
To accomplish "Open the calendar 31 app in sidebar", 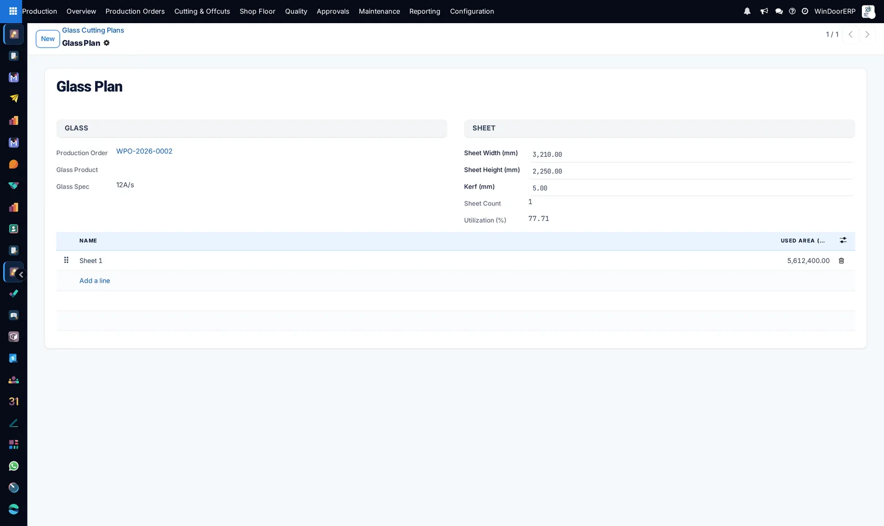I will coord(14,402).
